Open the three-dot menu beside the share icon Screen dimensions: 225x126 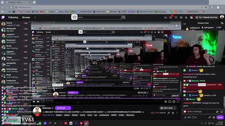pyautogui.click(x=177, y=113)
